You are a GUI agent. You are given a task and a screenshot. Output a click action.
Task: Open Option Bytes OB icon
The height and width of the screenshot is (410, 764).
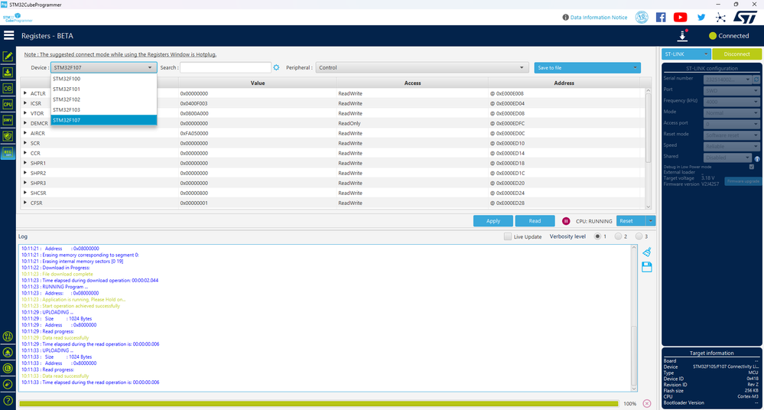[8, 88]
